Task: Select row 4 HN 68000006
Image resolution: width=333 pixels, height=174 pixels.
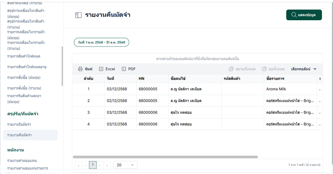Action: tap(152, 124)
